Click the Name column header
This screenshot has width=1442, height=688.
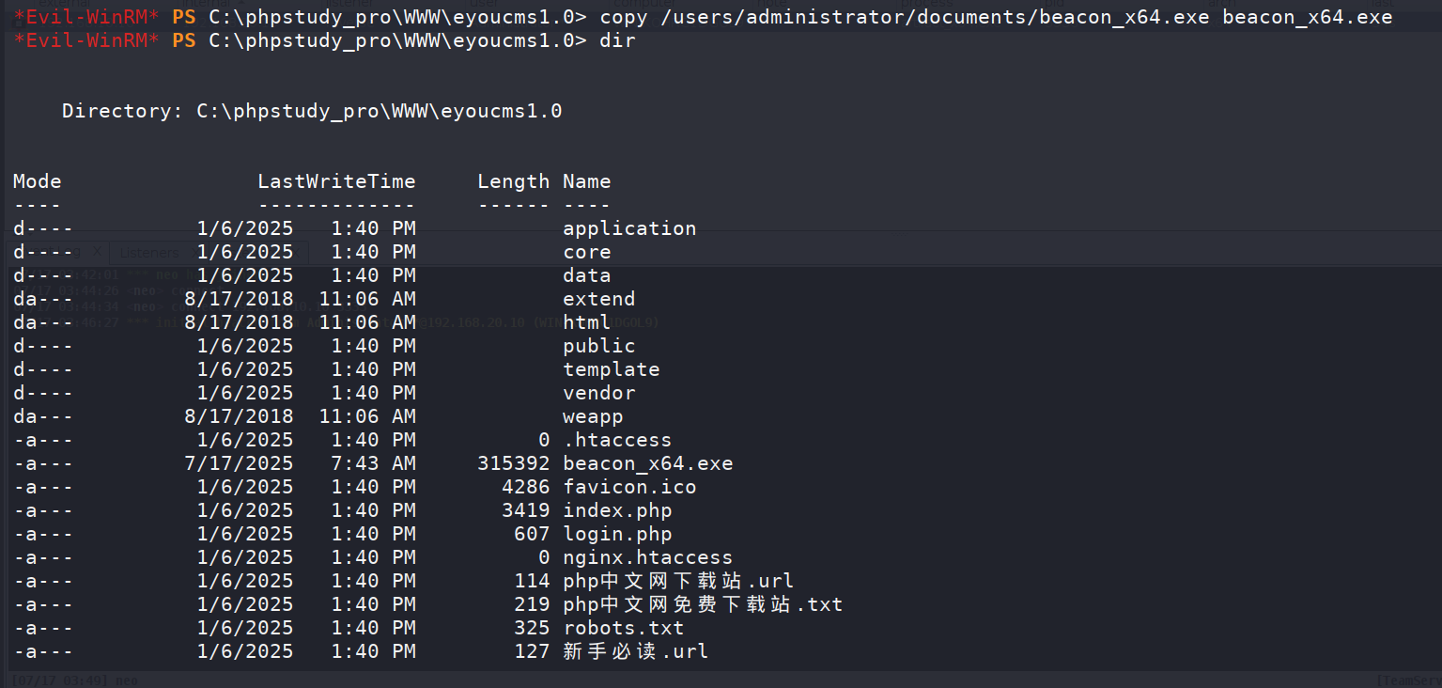[x=587, y=181]
